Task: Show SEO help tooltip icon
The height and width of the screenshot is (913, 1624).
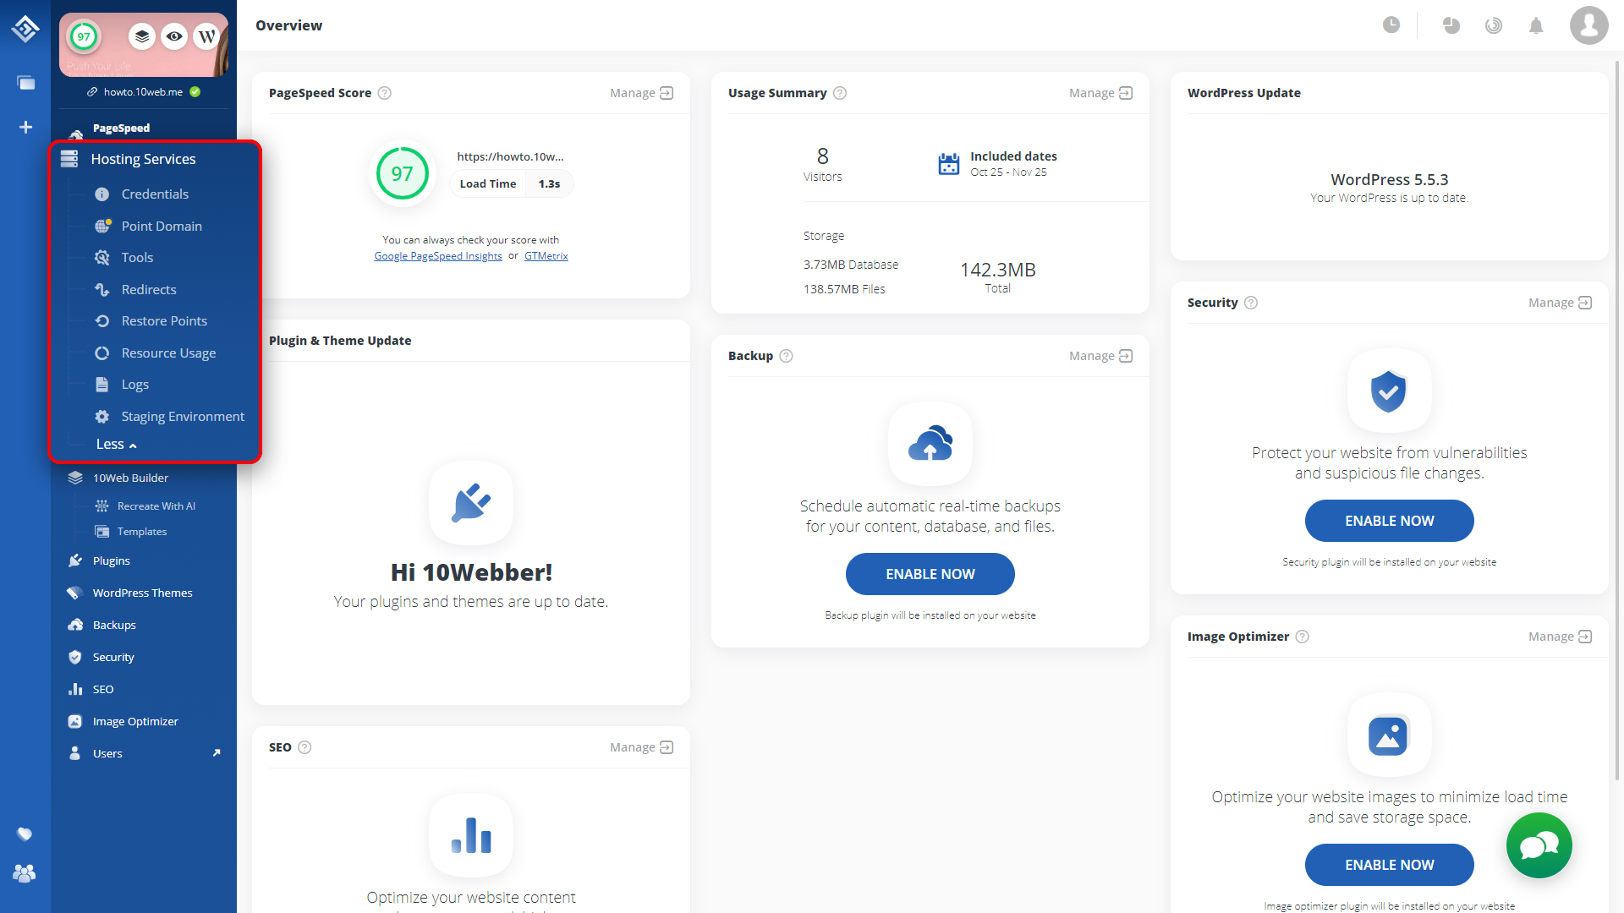Action: point(304,747)
